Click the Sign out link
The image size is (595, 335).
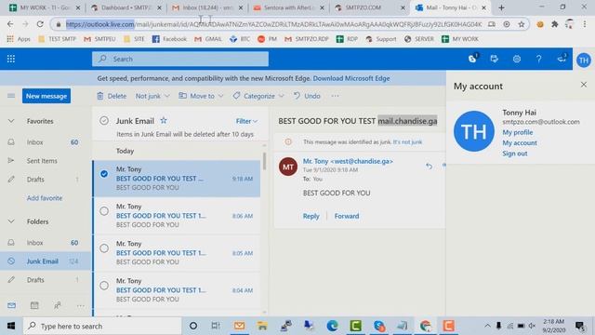(515, 154)
